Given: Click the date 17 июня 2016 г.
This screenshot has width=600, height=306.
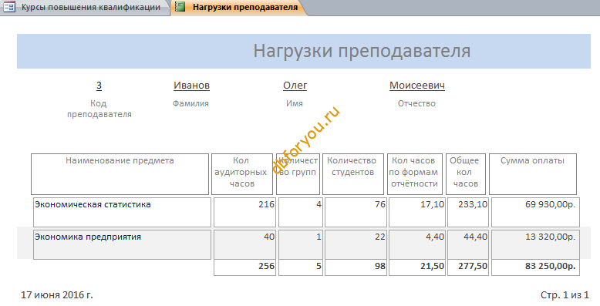Looking at the screenshot, I should 57,295.
